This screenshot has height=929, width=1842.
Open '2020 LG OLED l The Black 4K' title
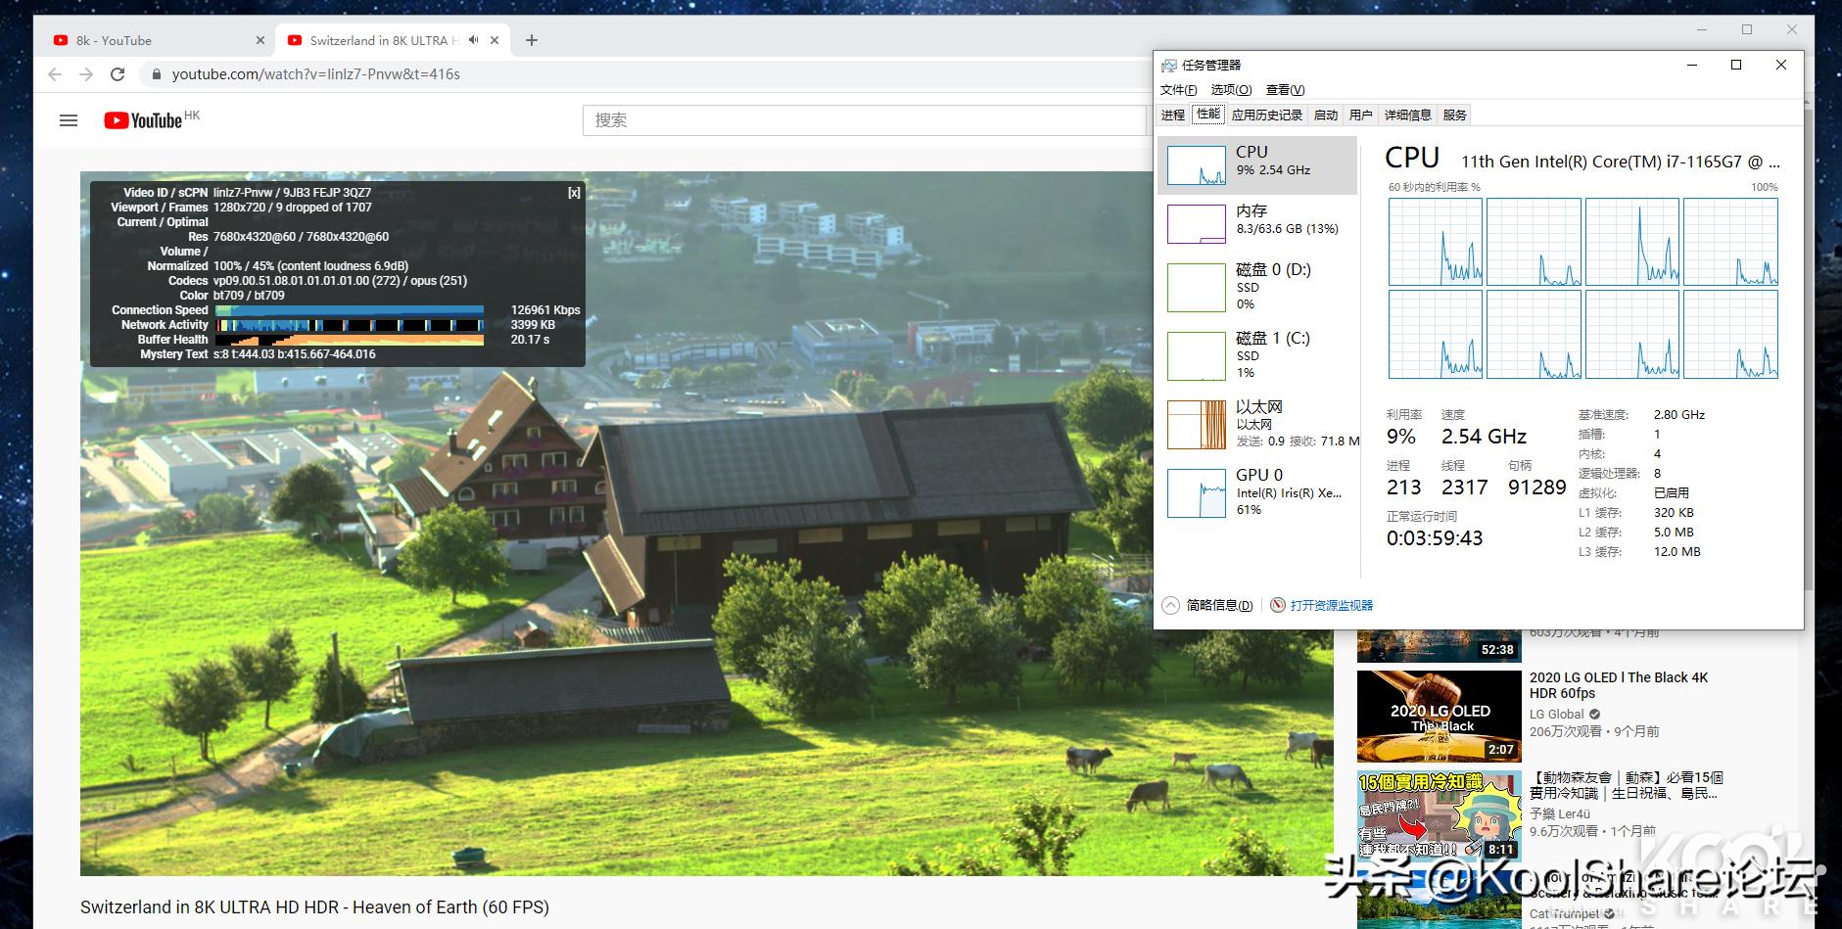click(1619, 685)
